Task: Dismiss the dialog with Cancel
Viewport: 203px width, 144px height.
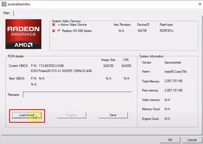Action: point(192,140)
